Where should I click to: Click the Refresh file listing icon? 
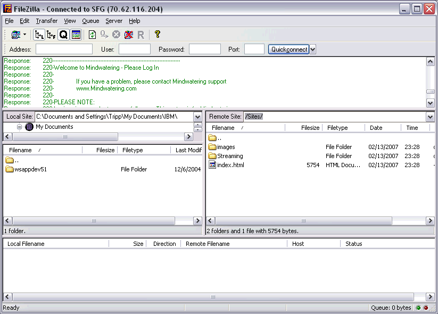(x=92, y=35)
